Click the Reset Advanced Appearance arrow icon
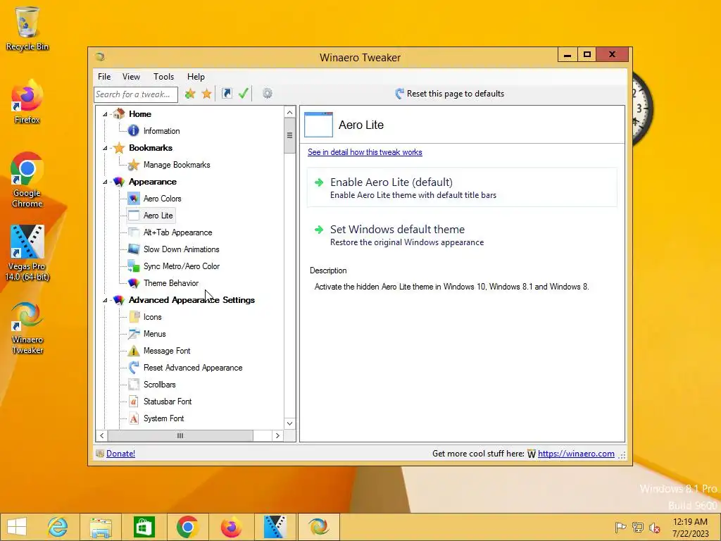 click(133, 368)
